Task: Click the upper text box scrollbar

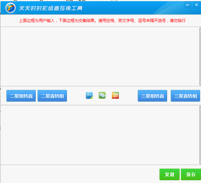Action: [200, 57]
